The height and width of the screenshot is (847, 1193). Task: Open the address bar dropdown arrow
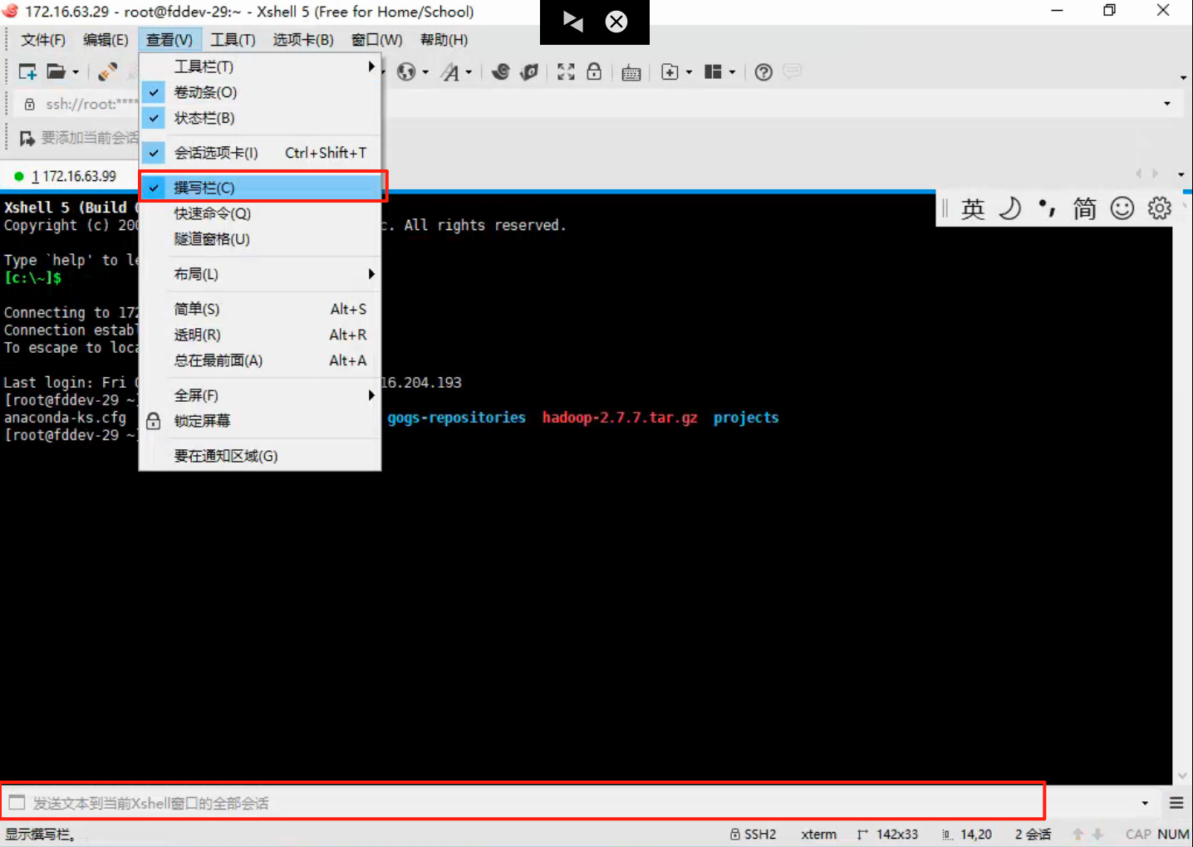(1167, 103)
